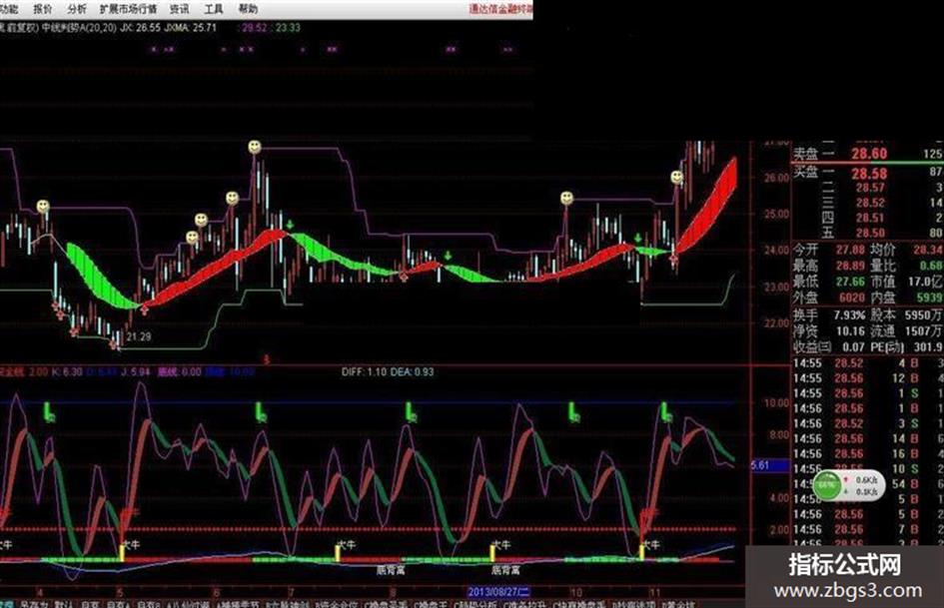Click the DIFF: 1.10 indicator readout

click(365, 372)
